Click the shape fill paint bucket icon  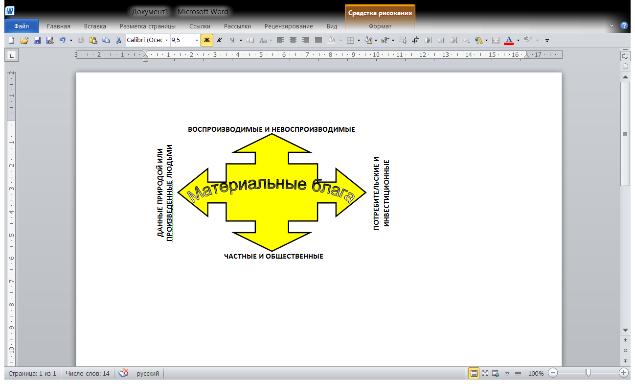click(368, 40)
